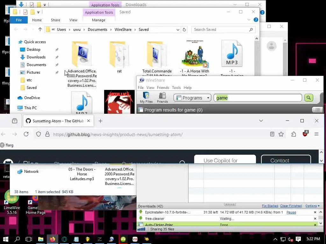
Task: Open the Tools menu in WireShare
Action: (176, 88)
